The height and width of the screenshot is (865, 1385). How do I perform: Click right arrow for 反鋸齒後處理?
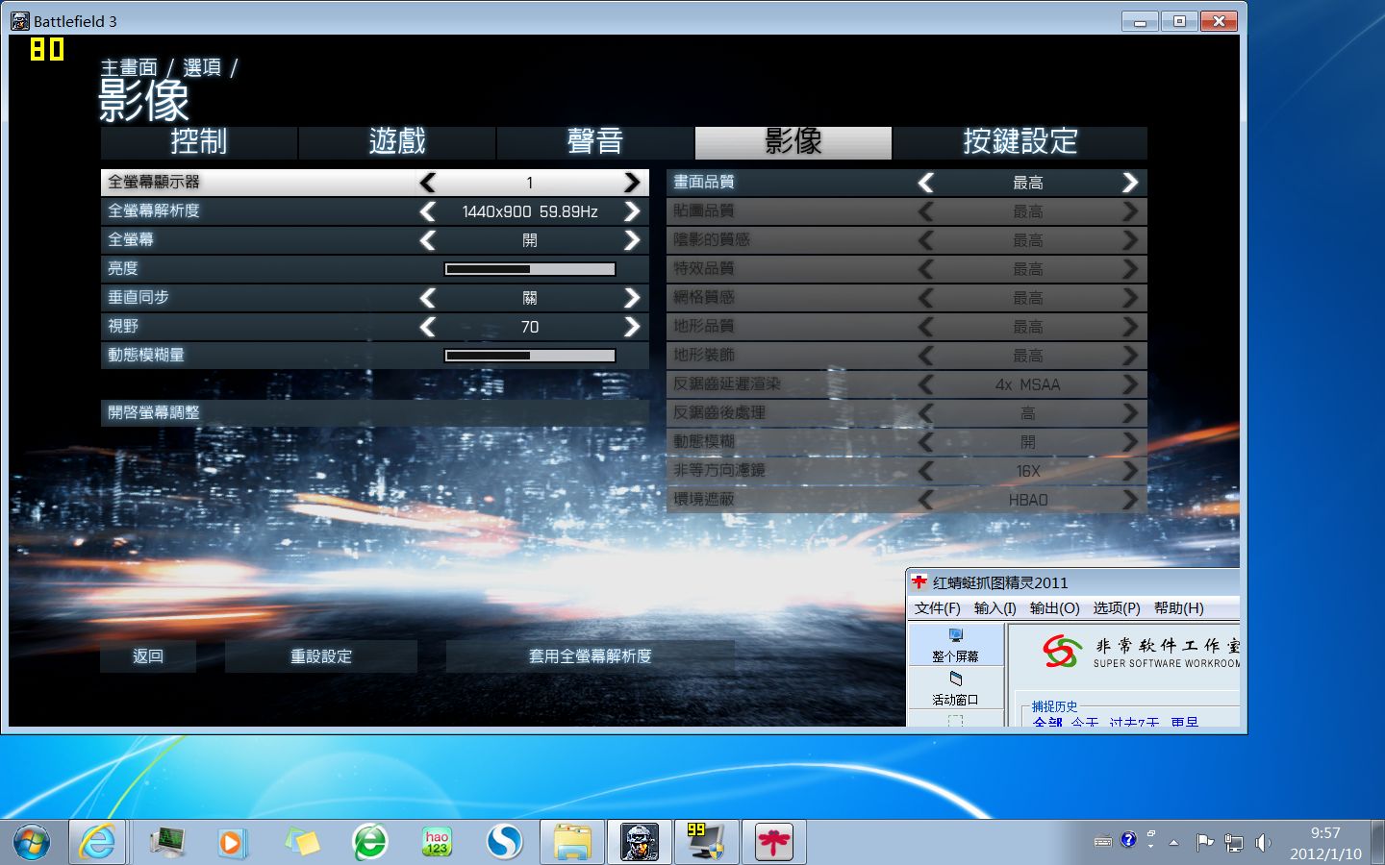tap(1129, 413)
